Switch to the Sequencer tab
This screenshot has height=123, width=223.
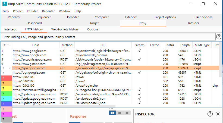[x=44, y=17]
